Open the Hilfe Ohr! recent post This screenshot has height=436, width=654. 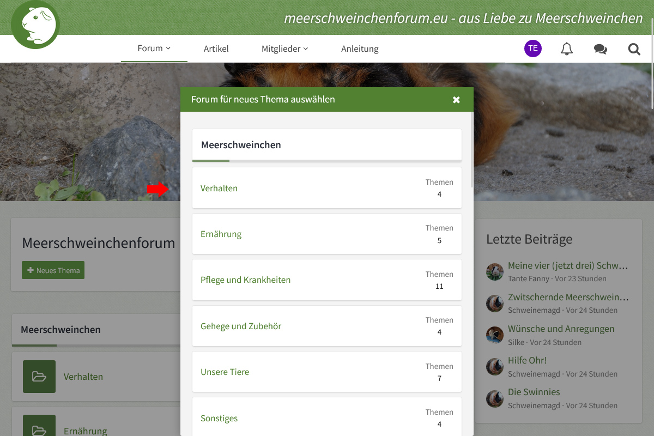click(x=527, y=360)
